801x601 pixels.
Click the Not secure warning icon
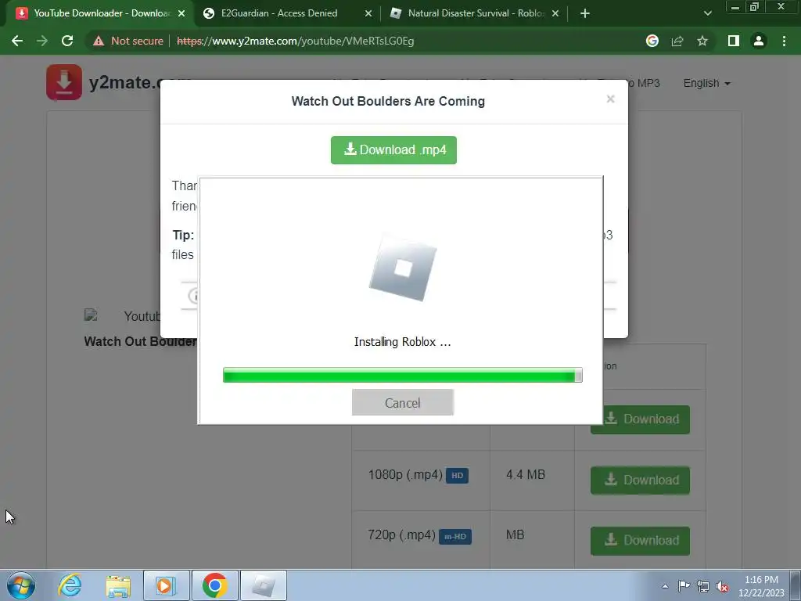pos(99,41)
